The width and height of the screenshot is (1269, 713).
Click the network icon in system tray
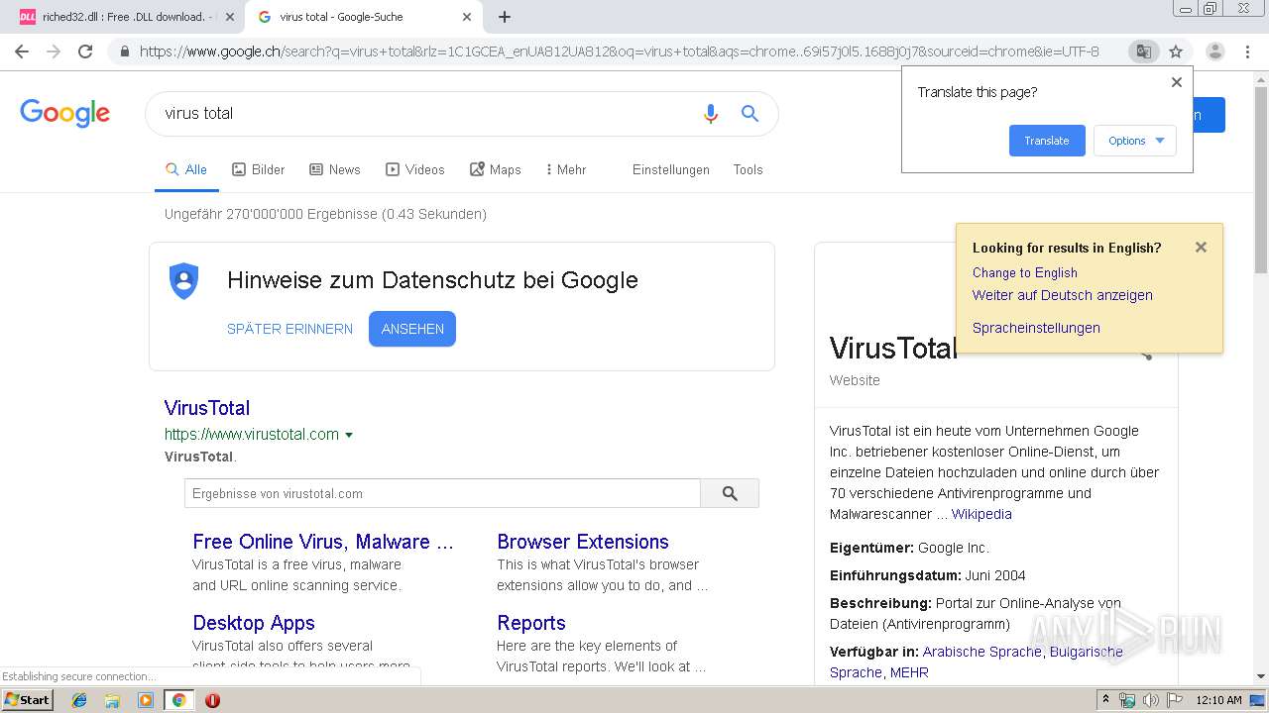coord(1127,700)
